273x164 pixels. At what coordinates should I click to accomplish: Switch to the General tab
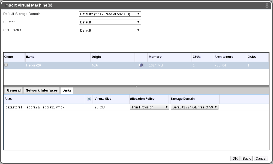click(x=14, y=90)
